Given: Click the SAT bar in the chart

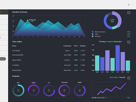Looking at the screenshot, I should tap(123, 61).
